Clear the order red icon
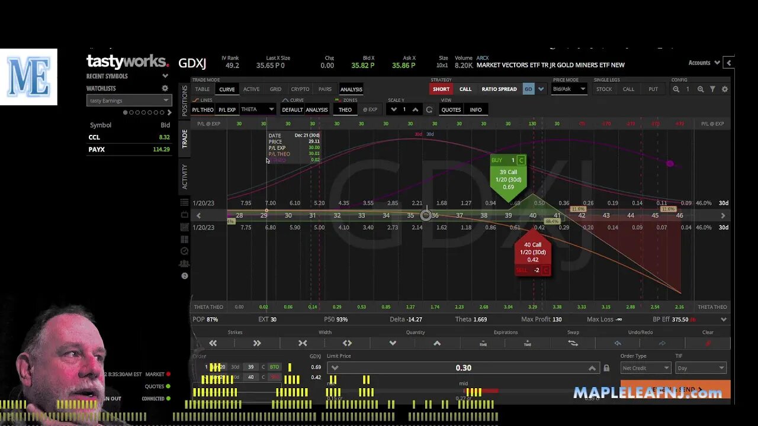758x426 pixels. click(x=708, y=343)
